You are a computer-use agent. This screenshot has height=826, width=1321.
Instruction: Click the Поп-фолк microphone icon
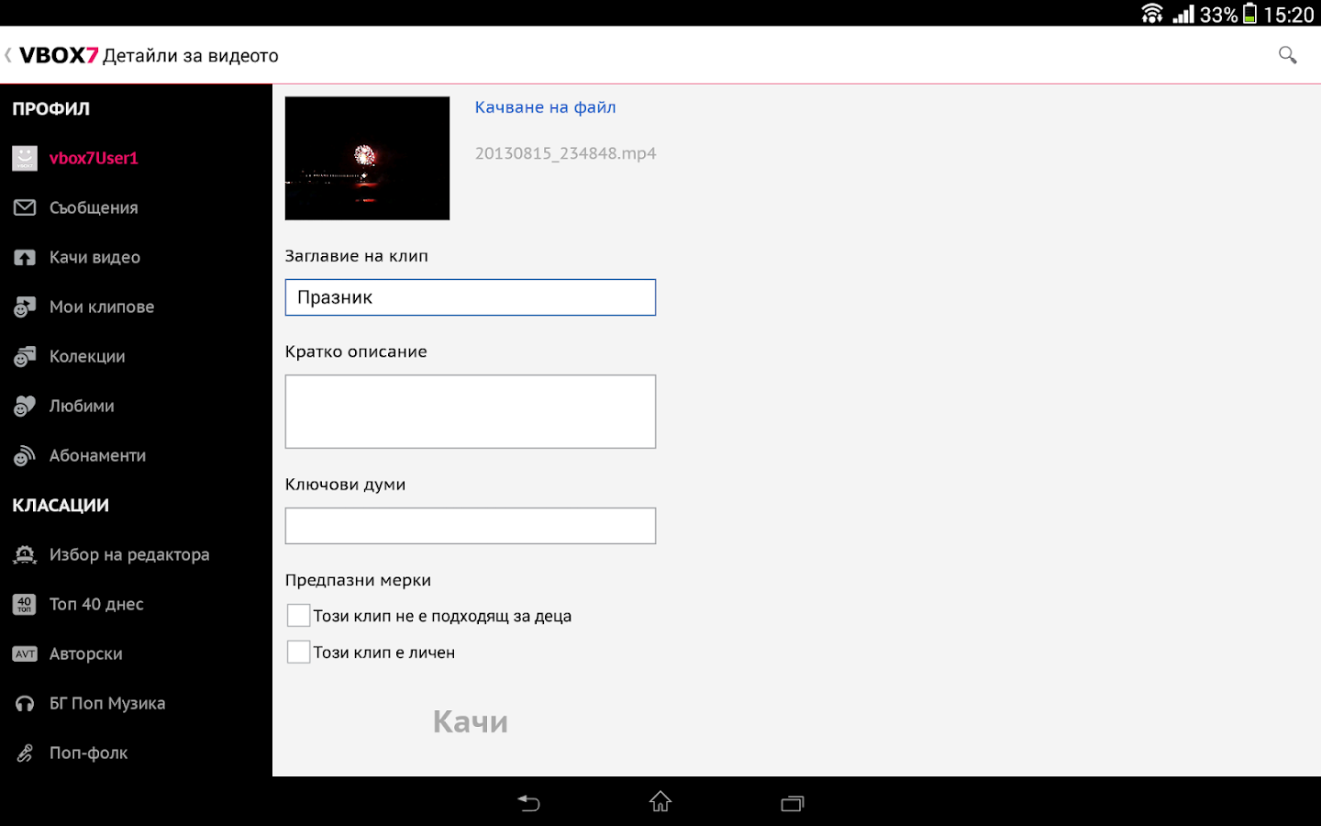[x=24, y=753]
